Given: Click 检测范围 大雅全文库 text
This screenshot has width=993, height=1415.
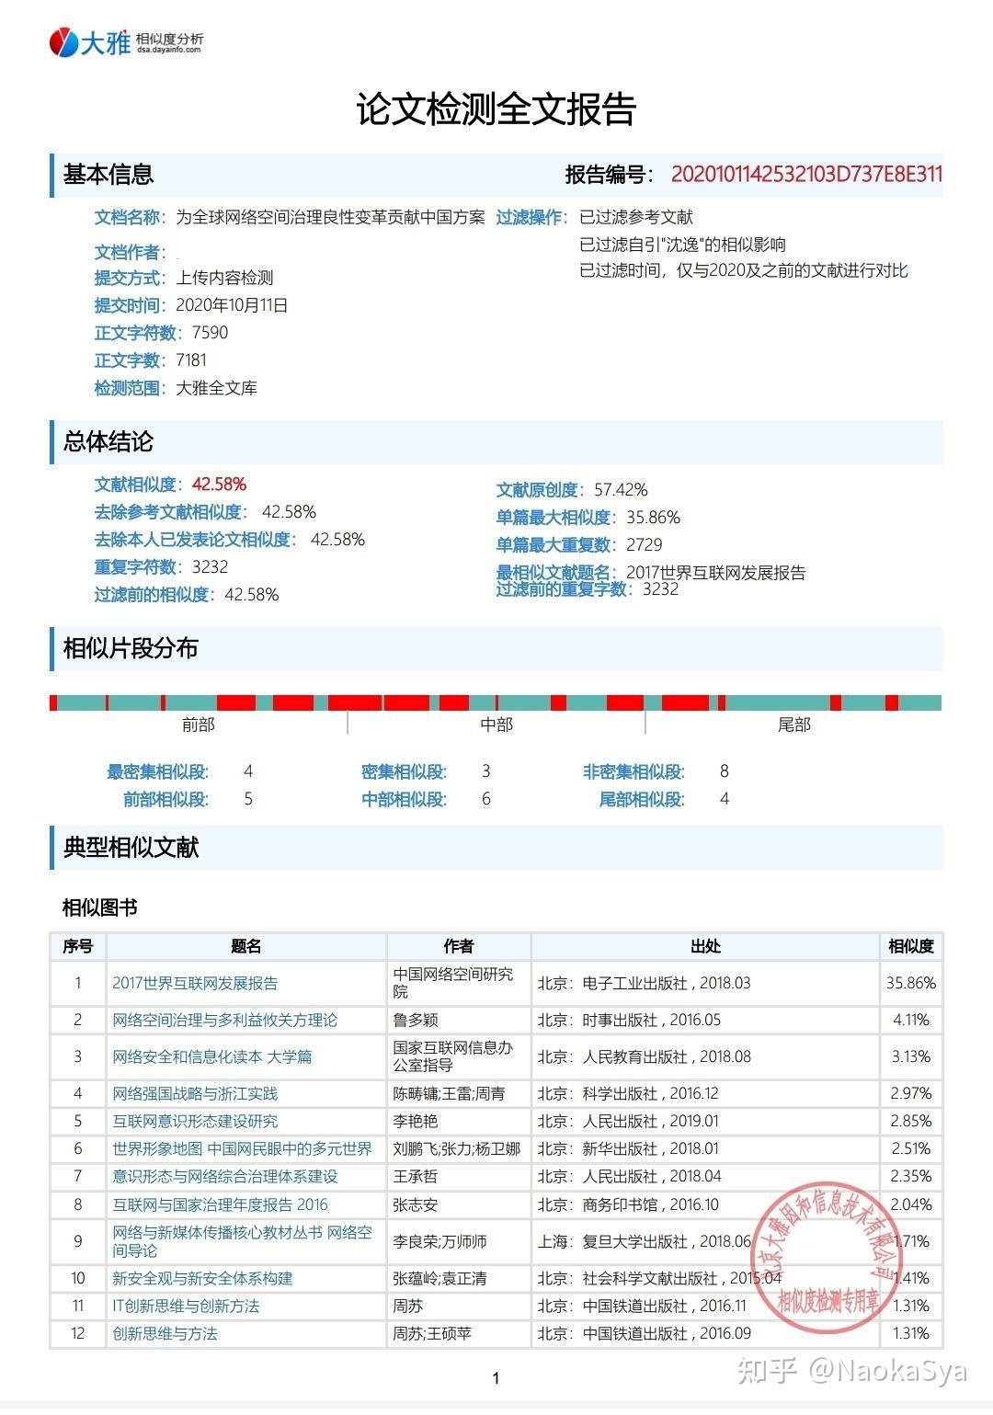Looking at the screenshot, I should pos(216,388).
